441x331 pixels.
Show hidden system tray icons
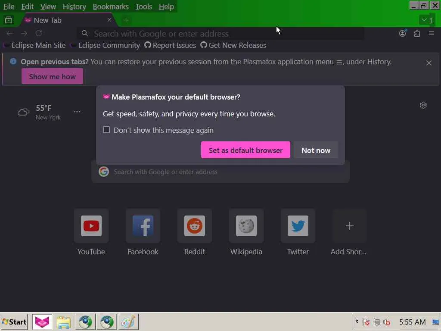pyautogui.click(x=357, y=322)
